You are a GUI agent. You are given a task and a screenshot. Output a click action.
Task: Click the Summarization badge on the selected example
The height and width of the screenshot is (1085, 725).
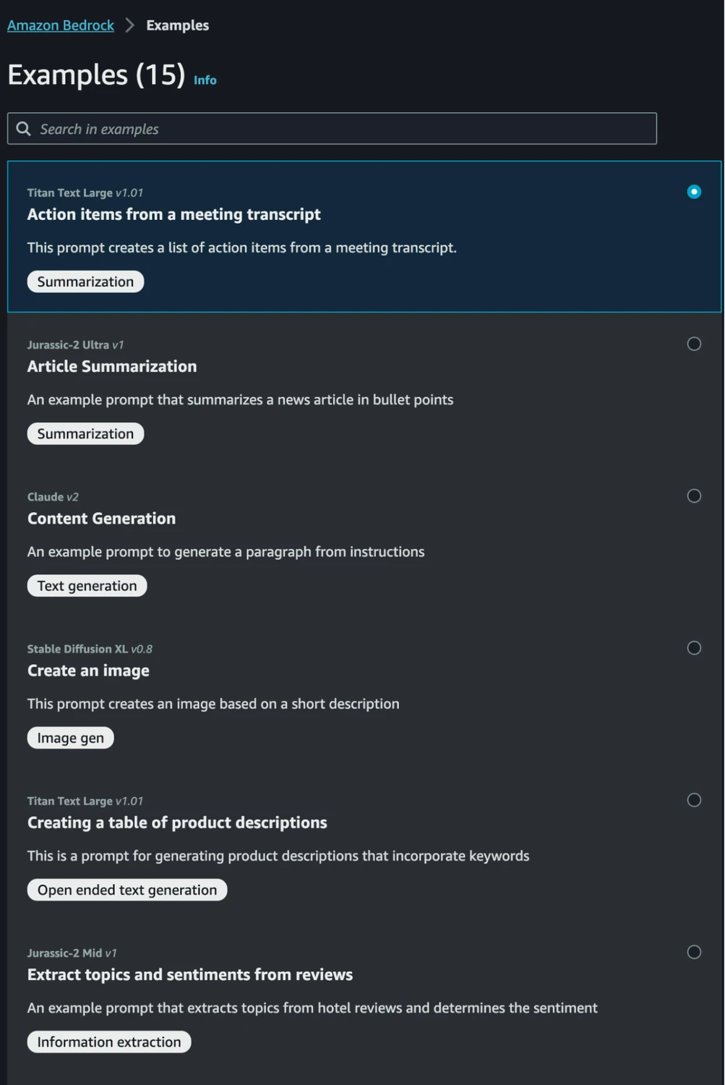85,281
